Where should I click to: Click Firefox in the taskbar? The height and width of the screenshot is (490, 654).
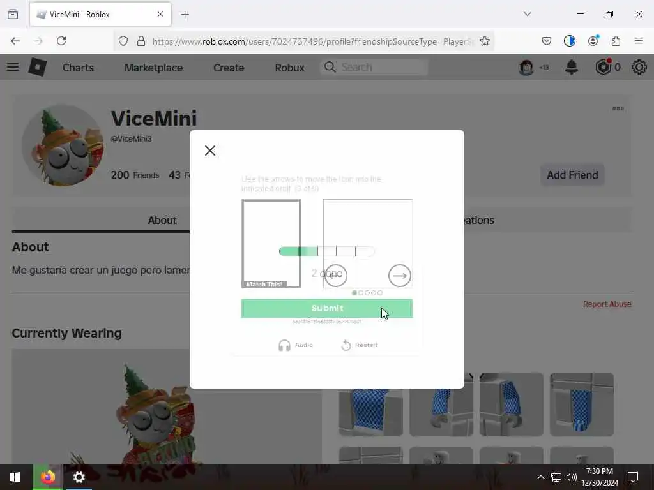pyautogui.click(x=48, y=477)
